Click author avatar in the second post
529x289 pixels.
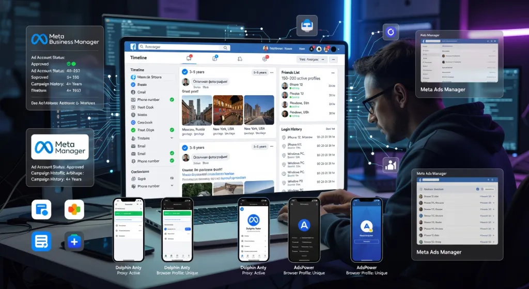pos(186,158)
